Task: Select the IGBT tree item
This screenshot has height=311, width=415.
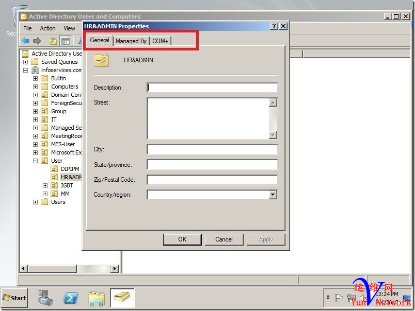Action: [67, 185]
